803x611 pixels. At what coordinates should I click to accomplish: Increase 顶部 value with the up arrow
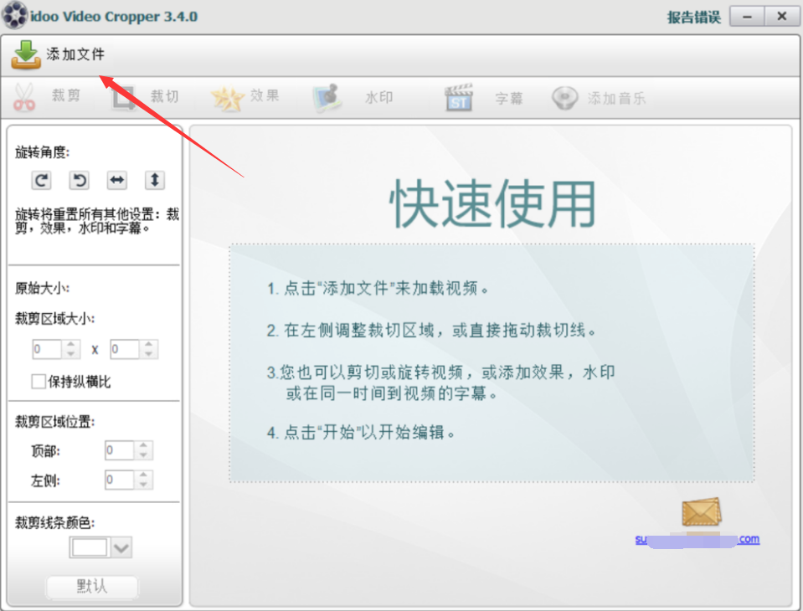143,446
